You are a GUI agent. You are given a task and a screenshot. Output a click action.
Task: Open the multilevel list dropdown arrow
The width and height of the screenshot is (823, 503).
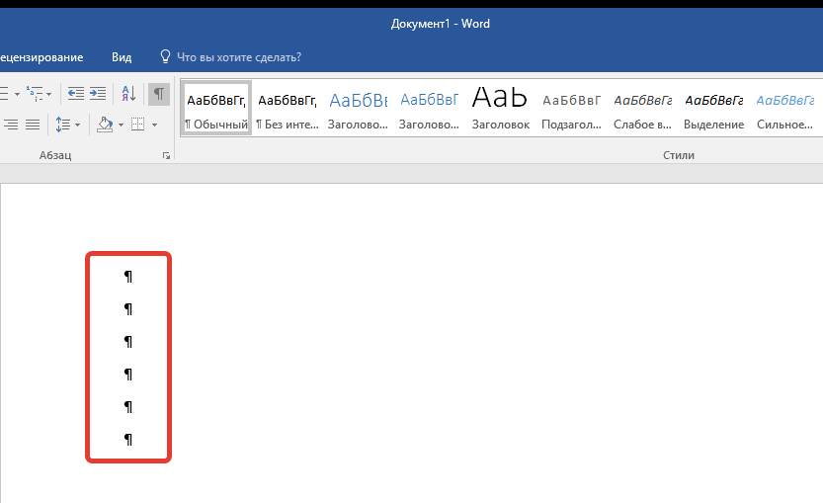point(48,95)
